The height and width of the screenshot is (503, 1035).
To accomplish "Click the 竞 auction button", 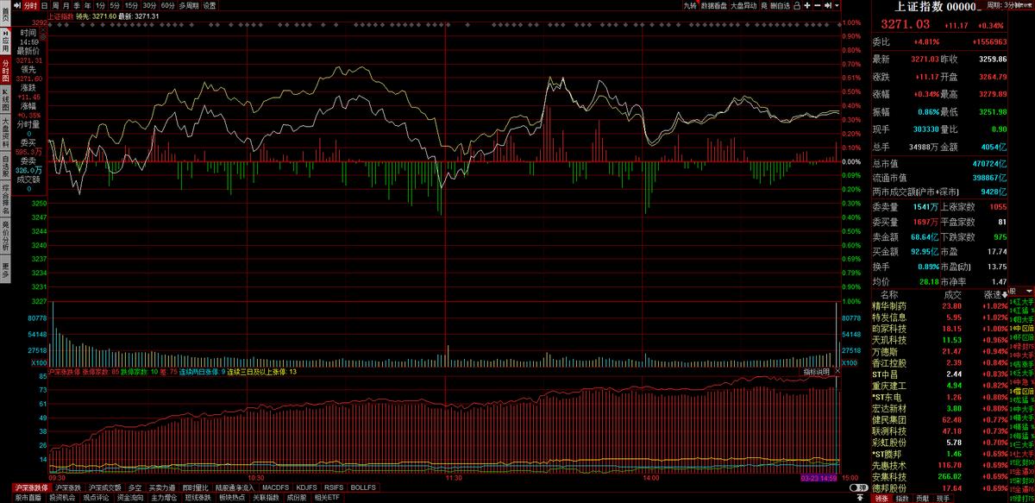I will pyautogui.click(x=764, y=5).
